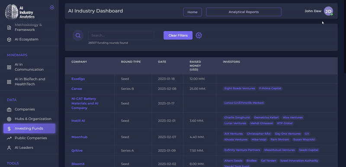This screenshot has width=346, height=167.
Task: Click the Companies briefcase icon
Action: 9,109
